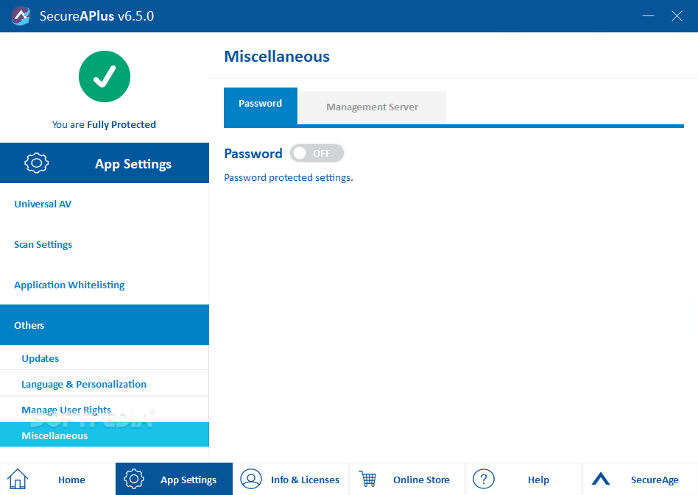Click 'Password protected settings.' description
The image size is (698, 495).
(289, 177)
